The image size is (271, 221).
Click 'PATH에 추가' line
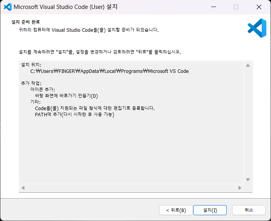click(75, 114)
